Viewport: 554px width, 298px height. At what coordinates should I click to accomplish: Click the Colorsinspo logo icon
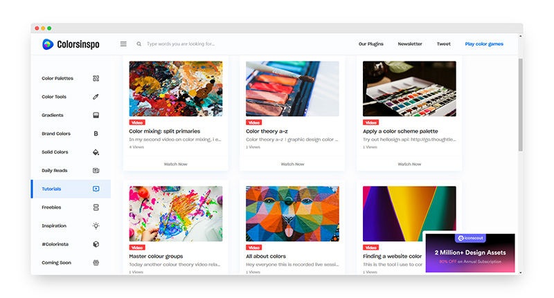tap(48, 44)
